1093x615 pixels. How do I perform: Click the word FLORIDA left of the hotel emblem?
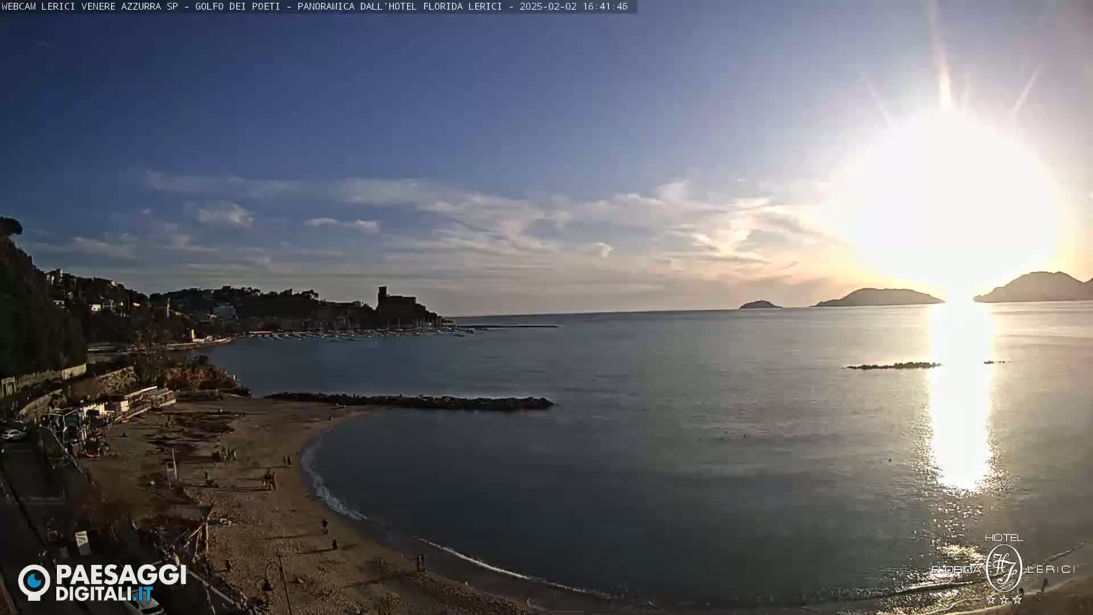click(956, 569)
